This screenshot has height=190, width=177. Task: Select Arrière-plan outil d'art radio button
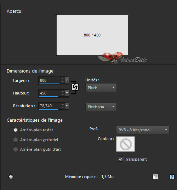[x=16, y=149]
